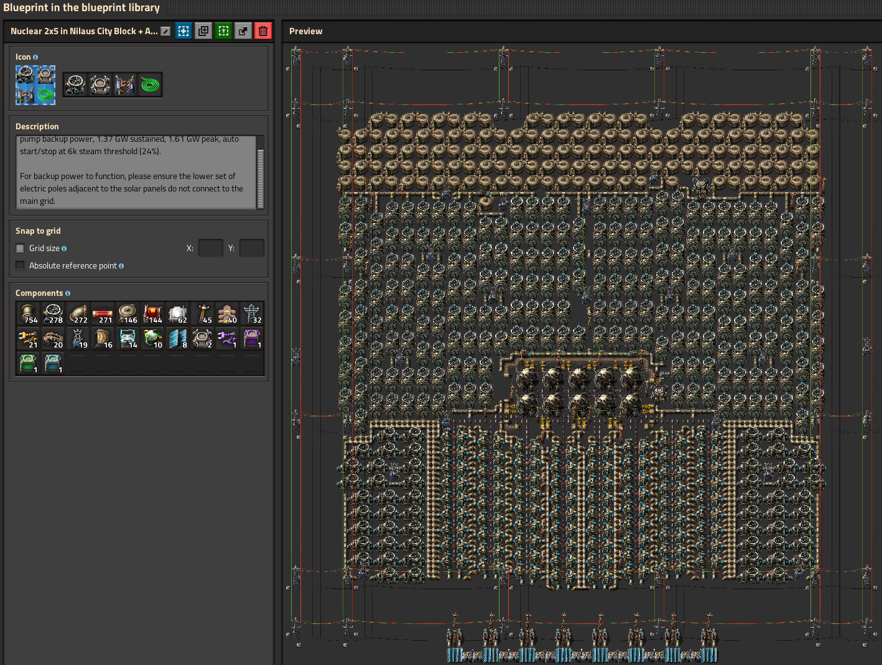Viewport: 882px width, 665px height.
Task: Enable the Grid size checkbox
Action: pyautogui.click(x=21, y=248)
